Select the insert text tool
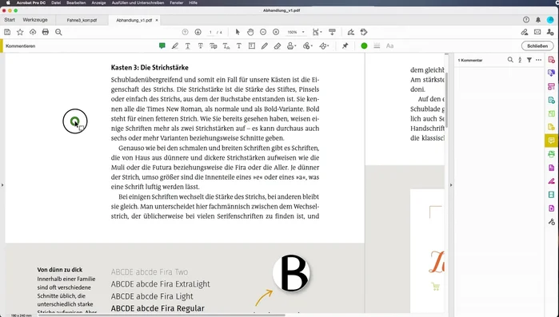The image size is (559, 317). point(226,46)
